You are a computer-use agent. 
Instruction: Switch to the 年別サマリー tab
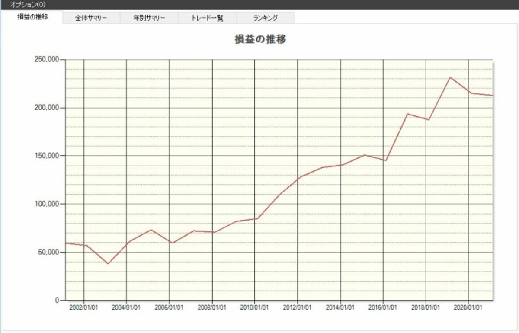point(149,18)
